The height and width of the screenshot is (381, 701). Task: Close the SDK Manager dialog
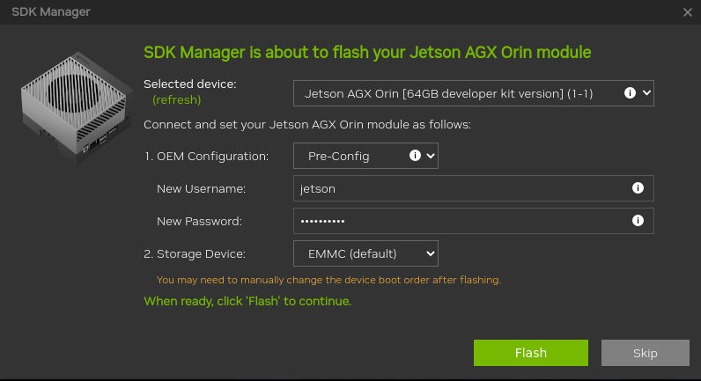(x=688, y=12)
